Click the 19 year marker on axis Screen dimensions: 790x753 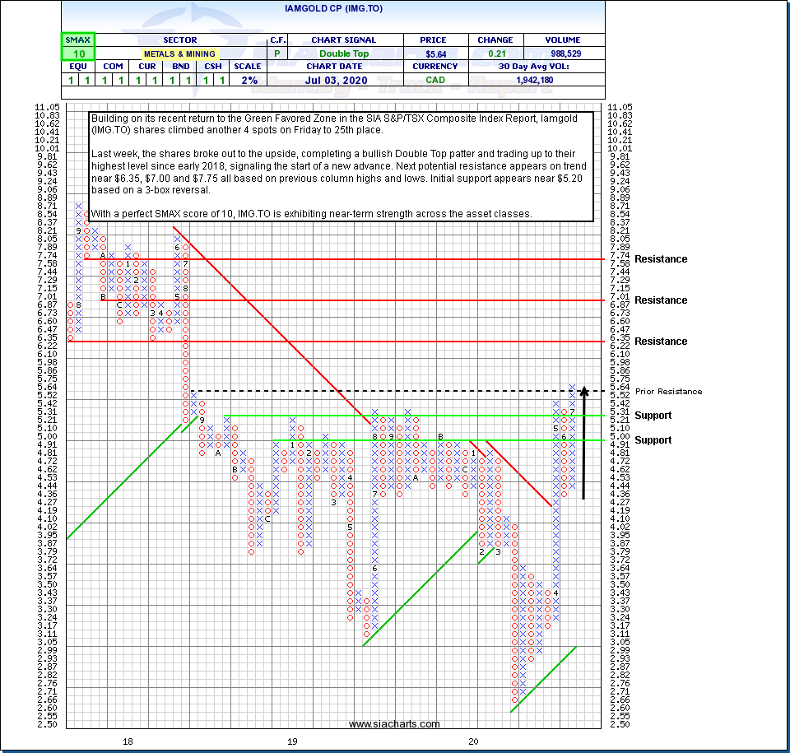point(293,741)
